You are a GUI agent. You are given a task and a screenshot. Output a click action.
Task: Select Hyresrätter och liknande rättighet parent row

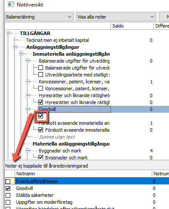[x=74, y=95]
